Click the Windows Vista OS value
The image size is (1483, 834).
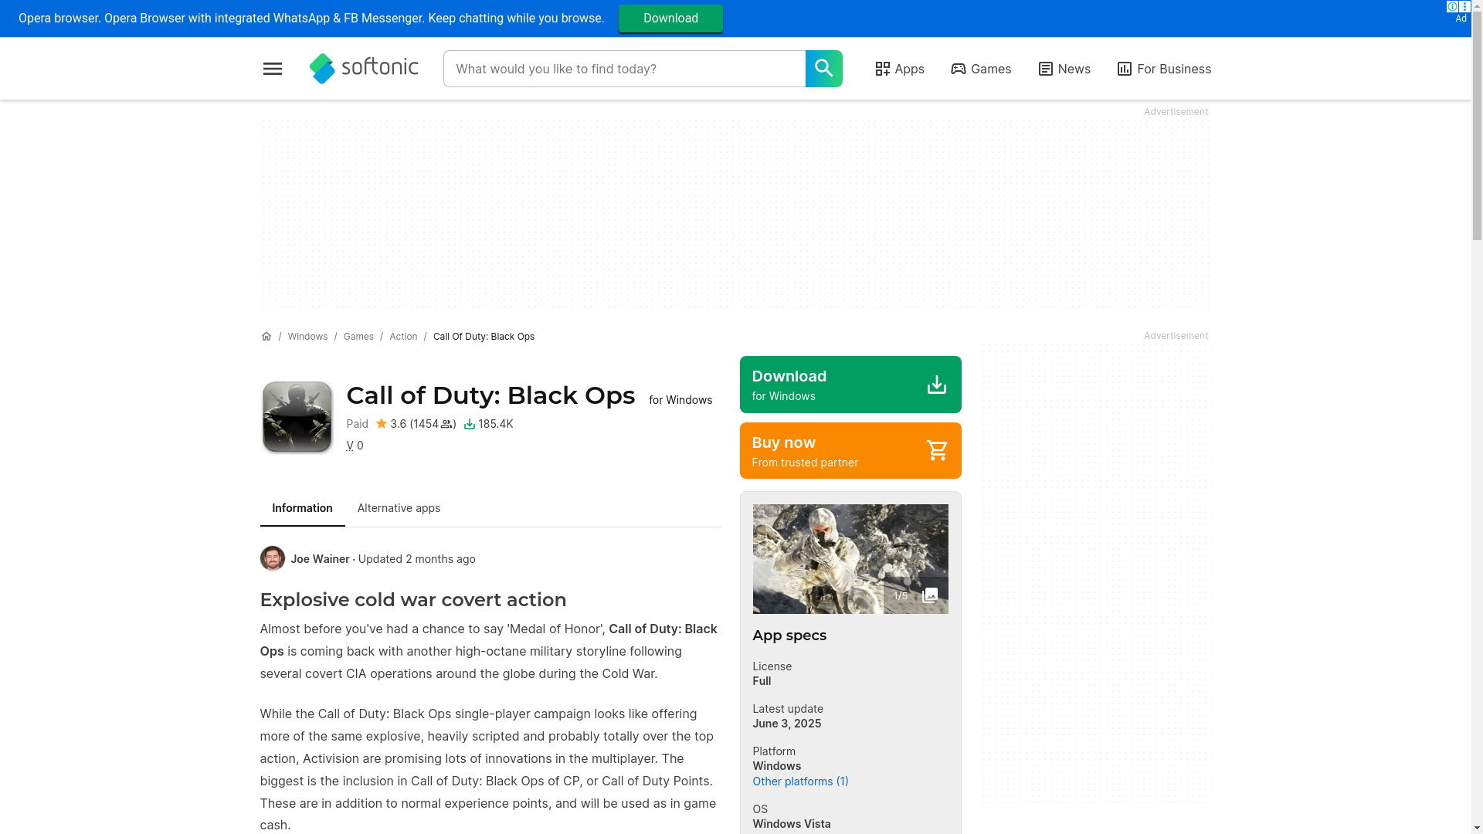coord(792,823)
